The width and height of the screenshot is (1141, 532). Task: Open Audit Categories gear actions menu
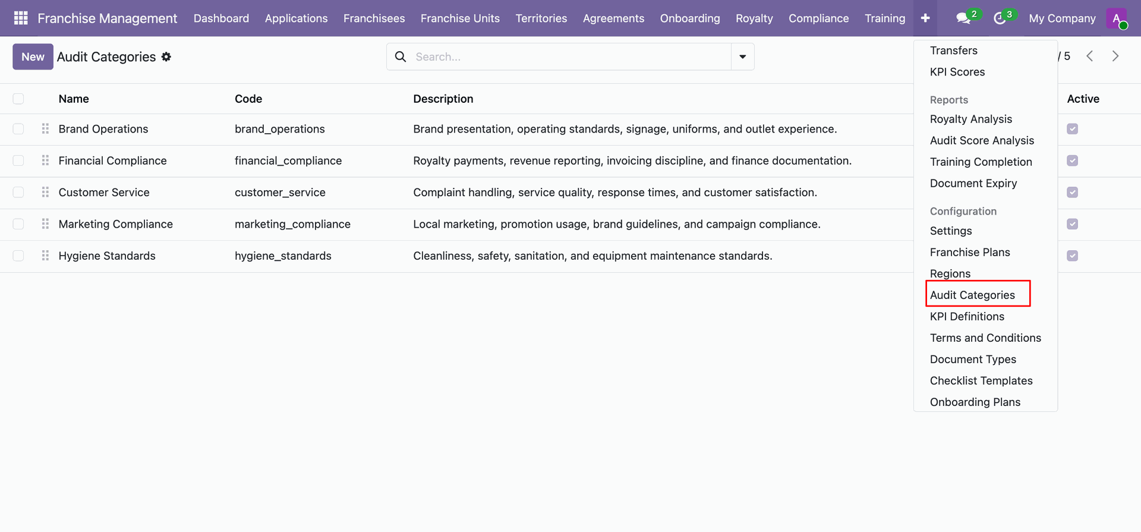[166, 56]
